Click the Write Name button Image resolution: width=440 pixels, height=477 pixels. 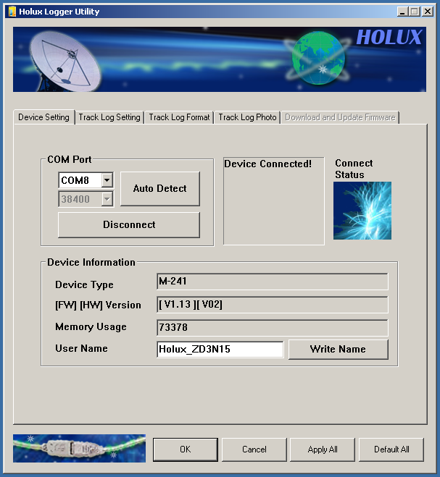339,349
